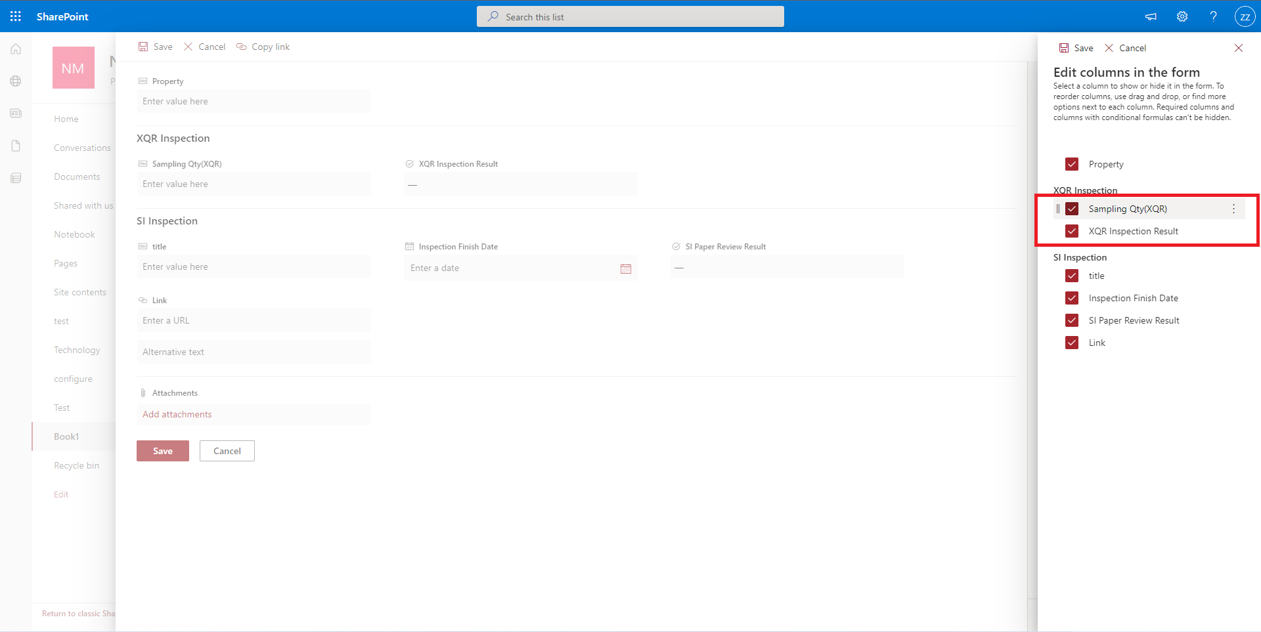Open the date picker for Inspection Finish Date
This screenshot has width=1261, height=632.
pyautogui.click(x=626, y=268)
